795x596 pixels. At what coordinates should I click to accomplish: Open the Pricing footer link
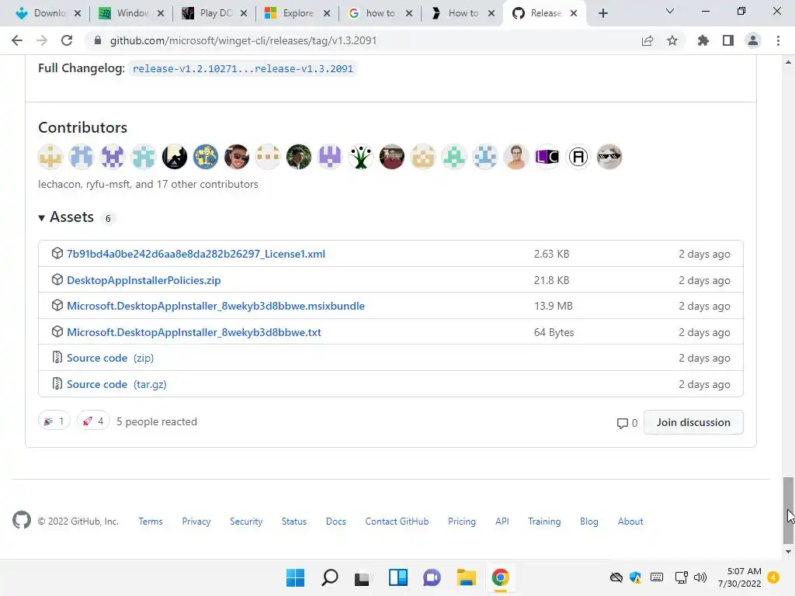[462, 521]
